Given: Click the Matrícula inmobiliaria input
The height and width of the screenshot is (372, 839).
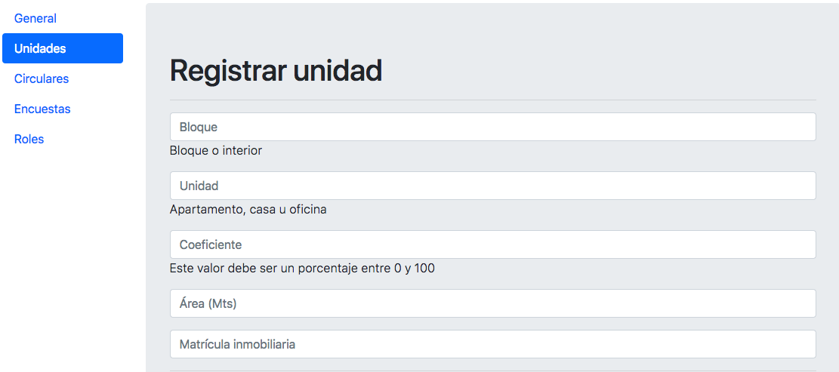Looking at the screenshot, I should pos(493,343).
